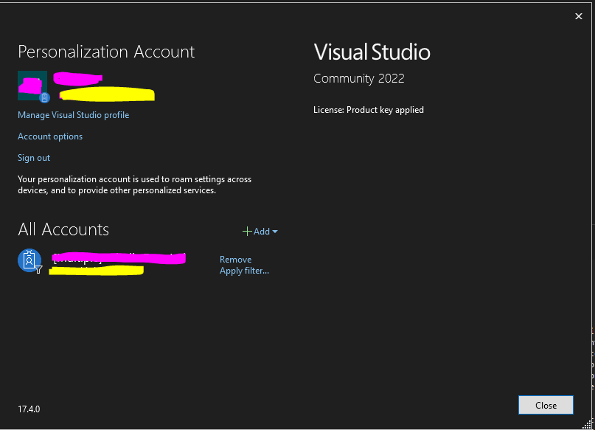The height and width of the screenshot is (430, 595).
Task: Click the account card icon under All Accounts
Action: pyautogui.click(x=27, y=260)
